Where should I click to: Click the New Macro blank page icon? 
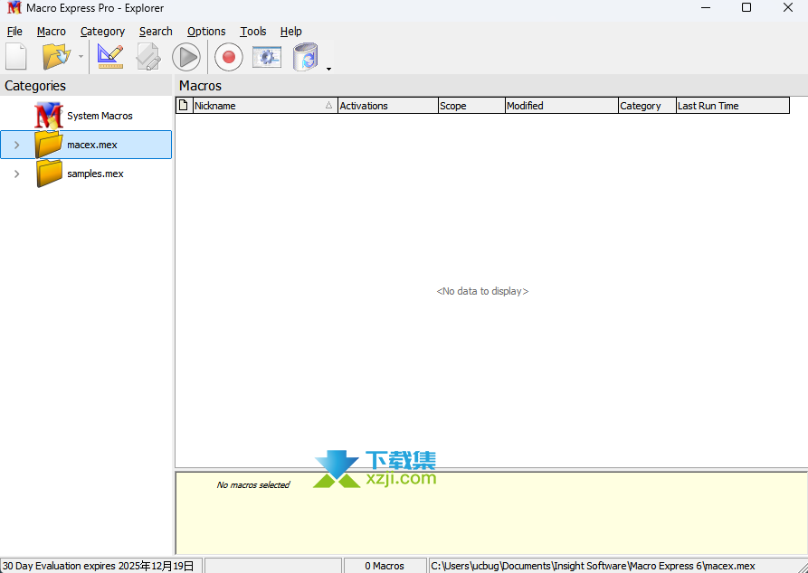pos(16,57)
